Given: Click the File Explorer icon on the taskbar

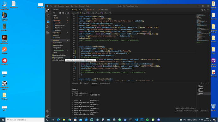Looking at the screenshot, I should 64,120.
